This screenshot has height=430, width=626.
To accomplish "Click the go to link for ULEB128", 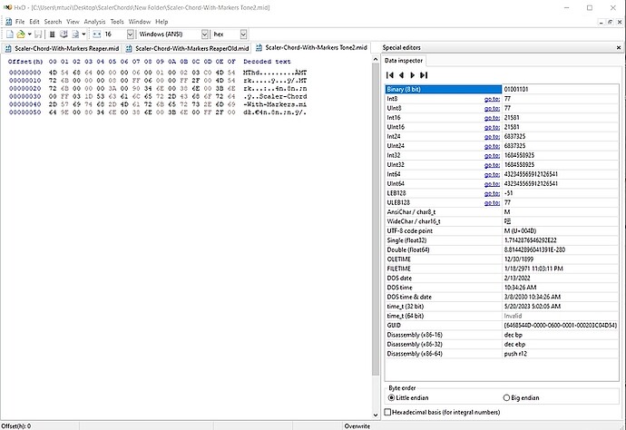I will tap(492, 203).
